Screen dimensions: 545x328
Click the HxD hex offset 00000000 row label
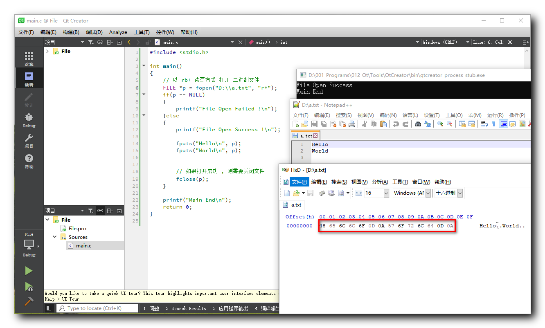pos(299,226)
